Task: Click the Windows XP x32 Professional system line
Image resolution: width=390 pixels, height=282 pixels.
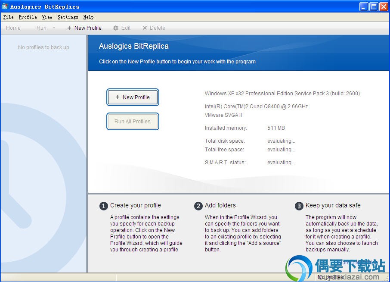Action: [282, 94]
